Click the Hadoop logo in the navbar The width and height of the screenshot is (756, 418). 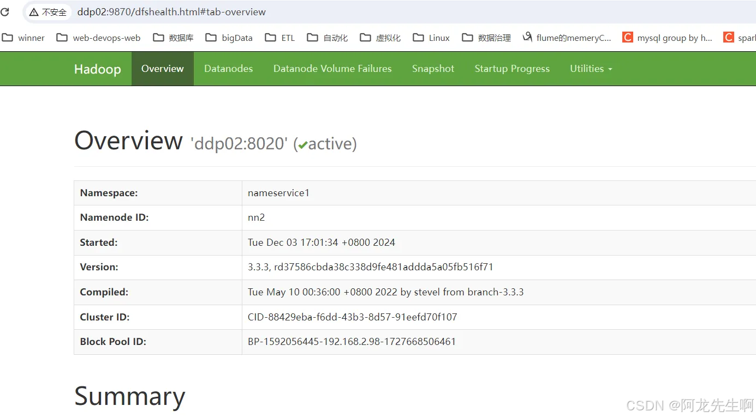97,69
